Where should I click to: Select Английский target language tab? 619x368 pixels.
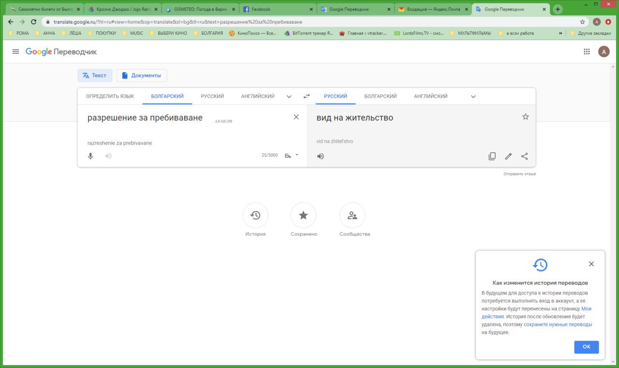pos(431,96)
